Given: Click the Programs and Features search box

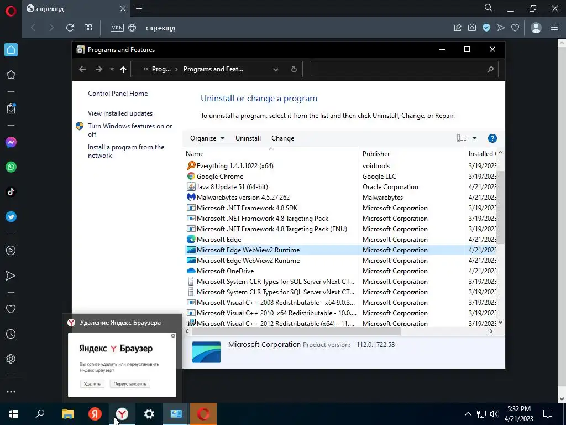Looking at the screenshot, I should click(403, 69).
